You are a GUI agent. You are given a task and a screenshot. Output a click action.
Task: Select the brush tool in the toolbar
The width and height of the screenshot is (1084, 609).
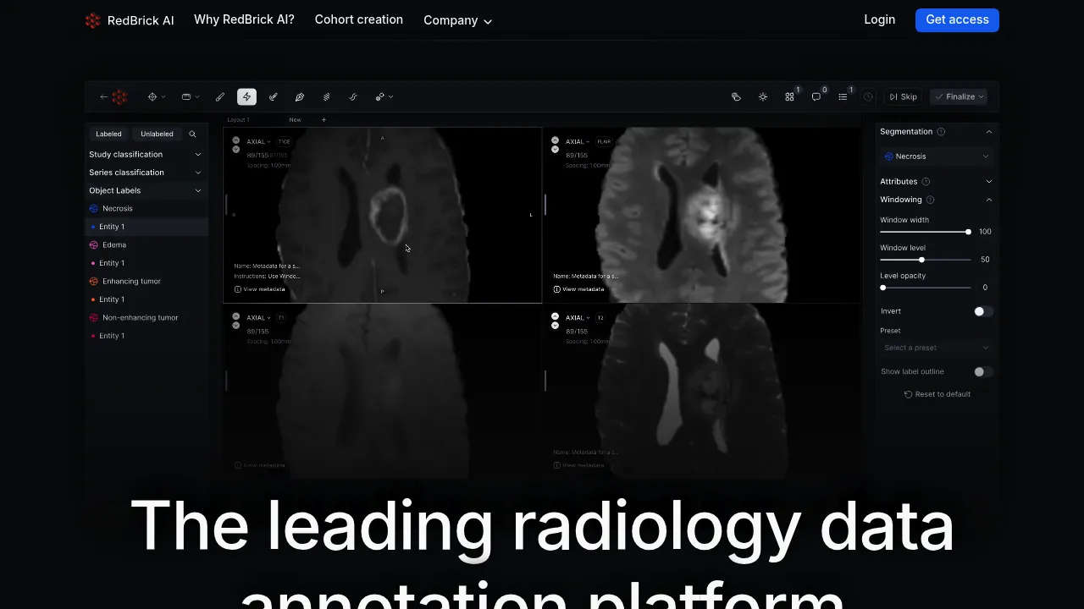pos(220,97)
